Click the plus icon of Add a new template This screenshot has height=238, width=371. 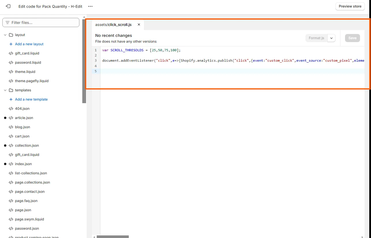[11, 99]
